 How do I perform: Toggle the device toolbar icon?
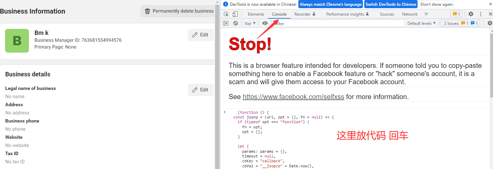[235, 14]
